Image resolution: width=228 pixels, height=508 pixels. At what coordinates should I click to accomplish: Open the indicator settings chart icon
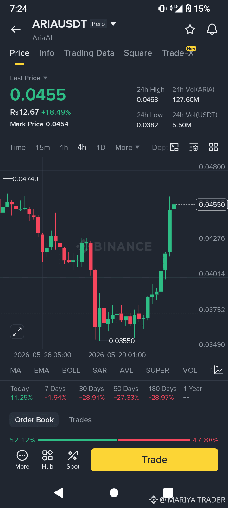pos(218,370)
